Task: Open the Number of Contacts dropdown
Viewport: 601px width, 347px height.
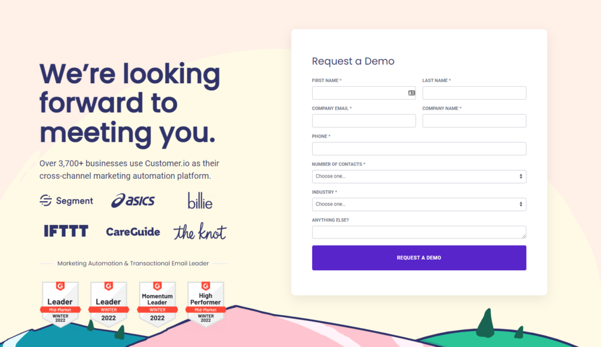Action: 419,176
